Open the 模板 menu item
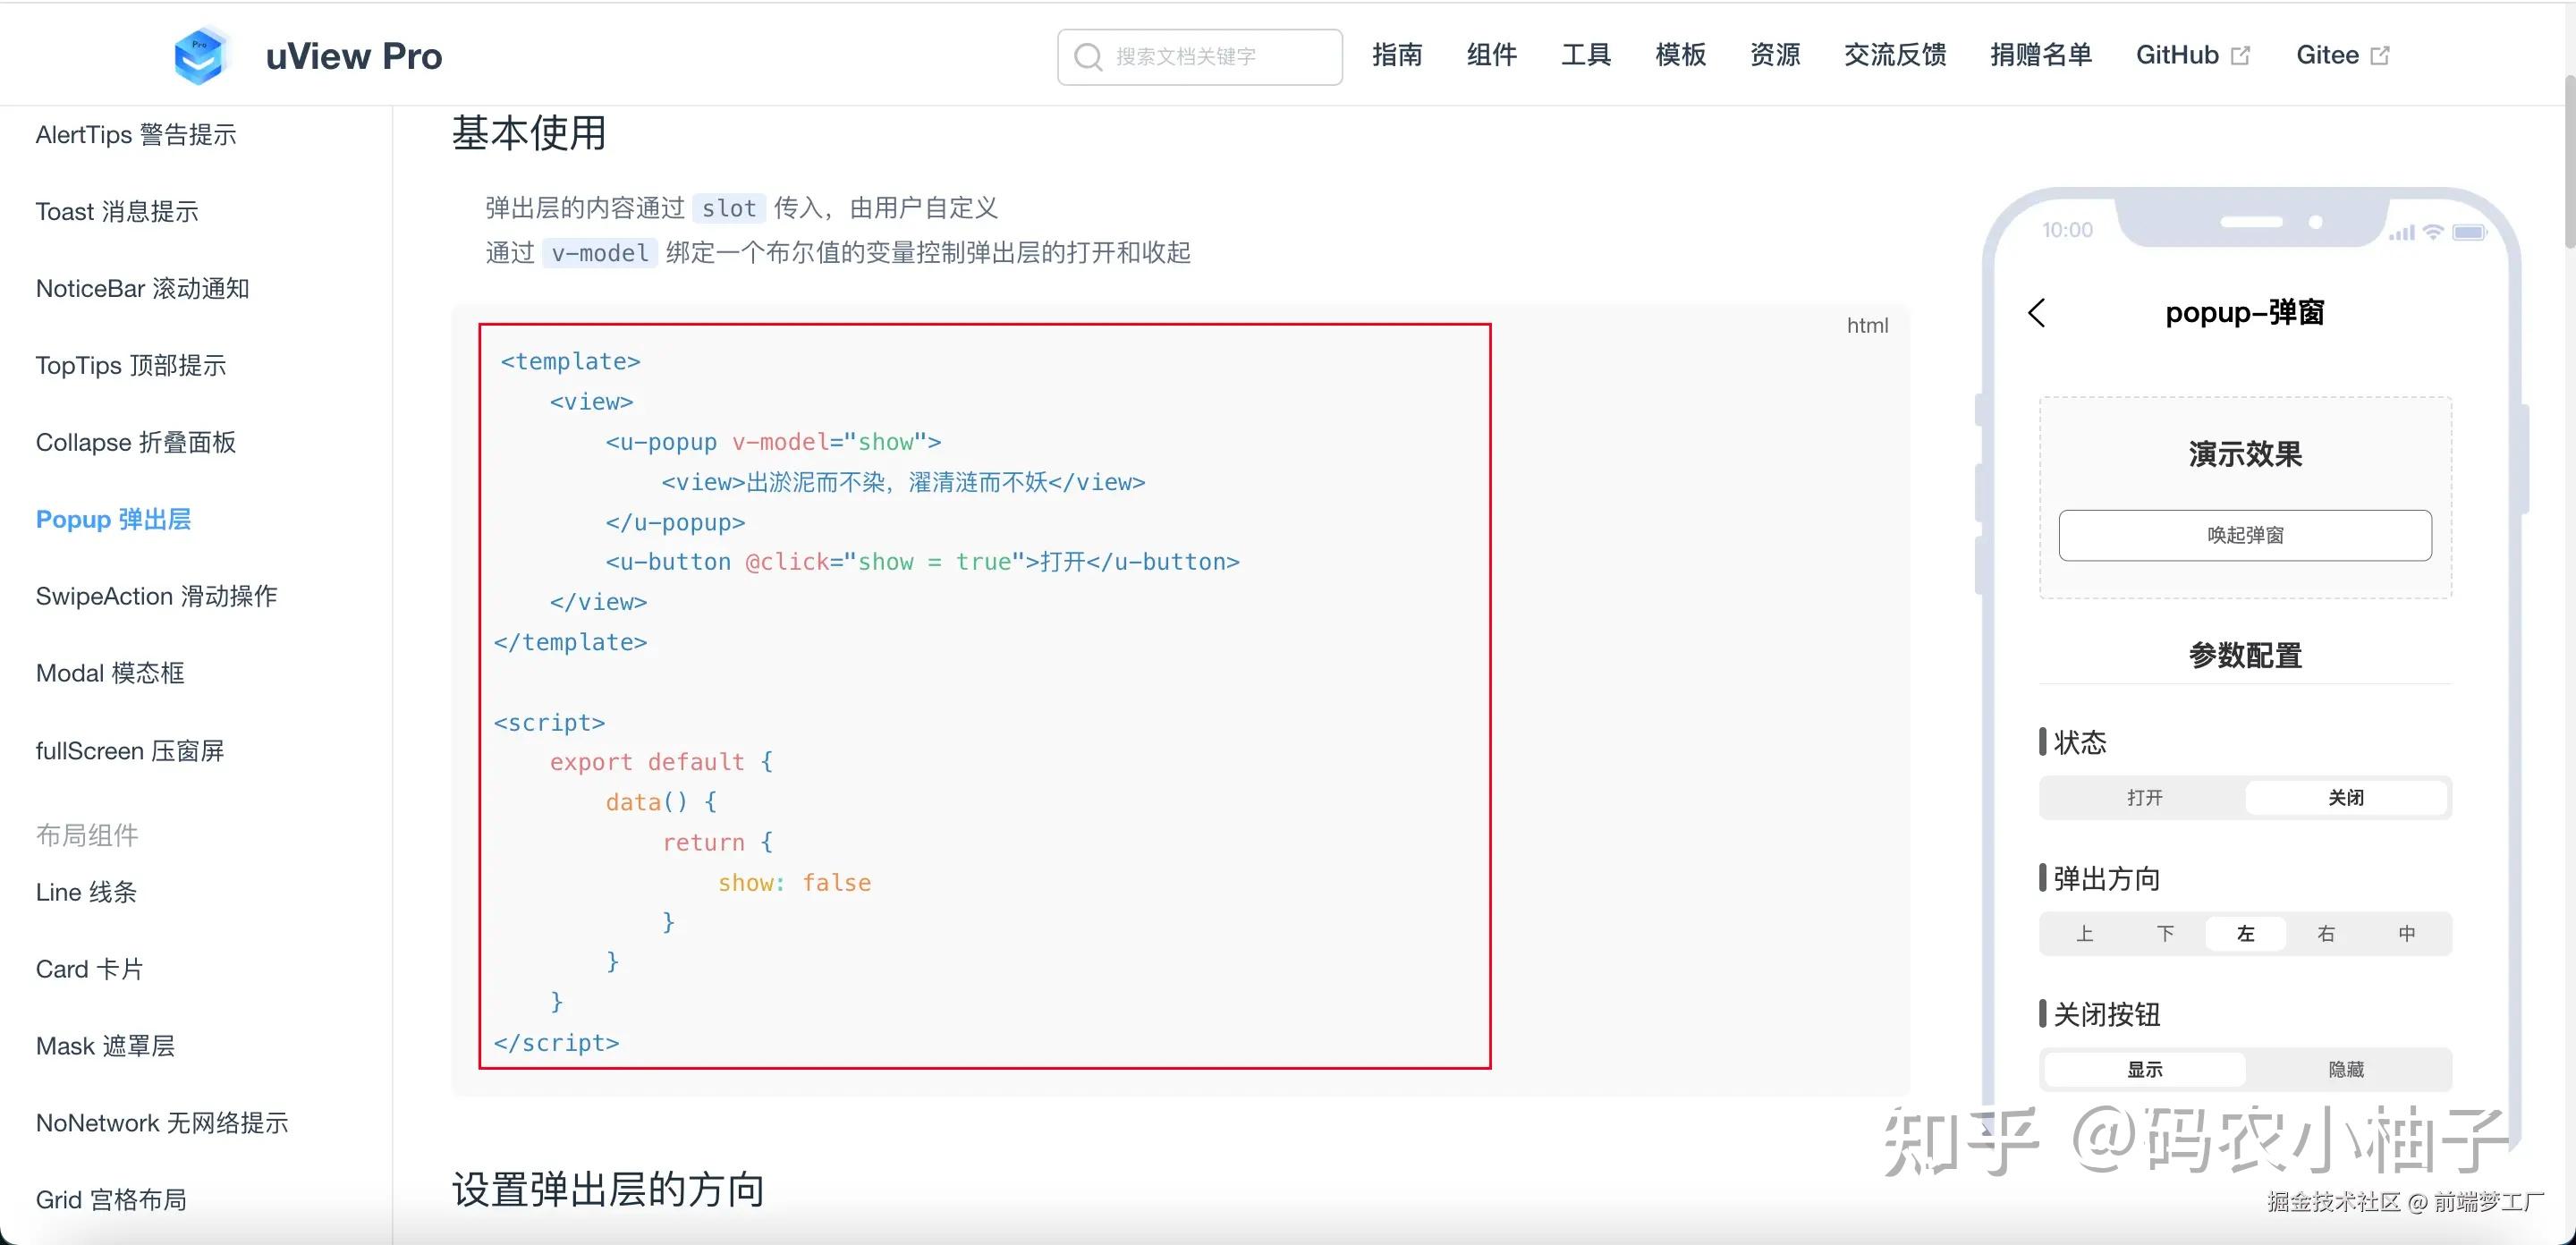Viewport: 2576px width, 1245px height. tap(1679, 55)
